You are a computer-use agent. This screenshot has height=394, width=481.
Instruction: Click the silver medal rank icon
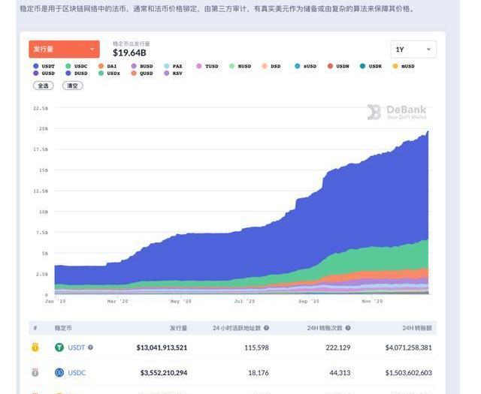[x=35, y=372]
